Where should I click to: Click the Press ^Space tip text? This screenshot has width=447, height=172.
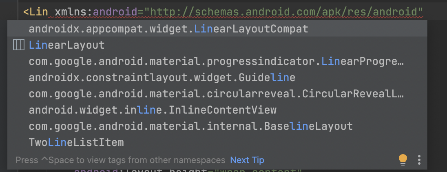[121, 160]
